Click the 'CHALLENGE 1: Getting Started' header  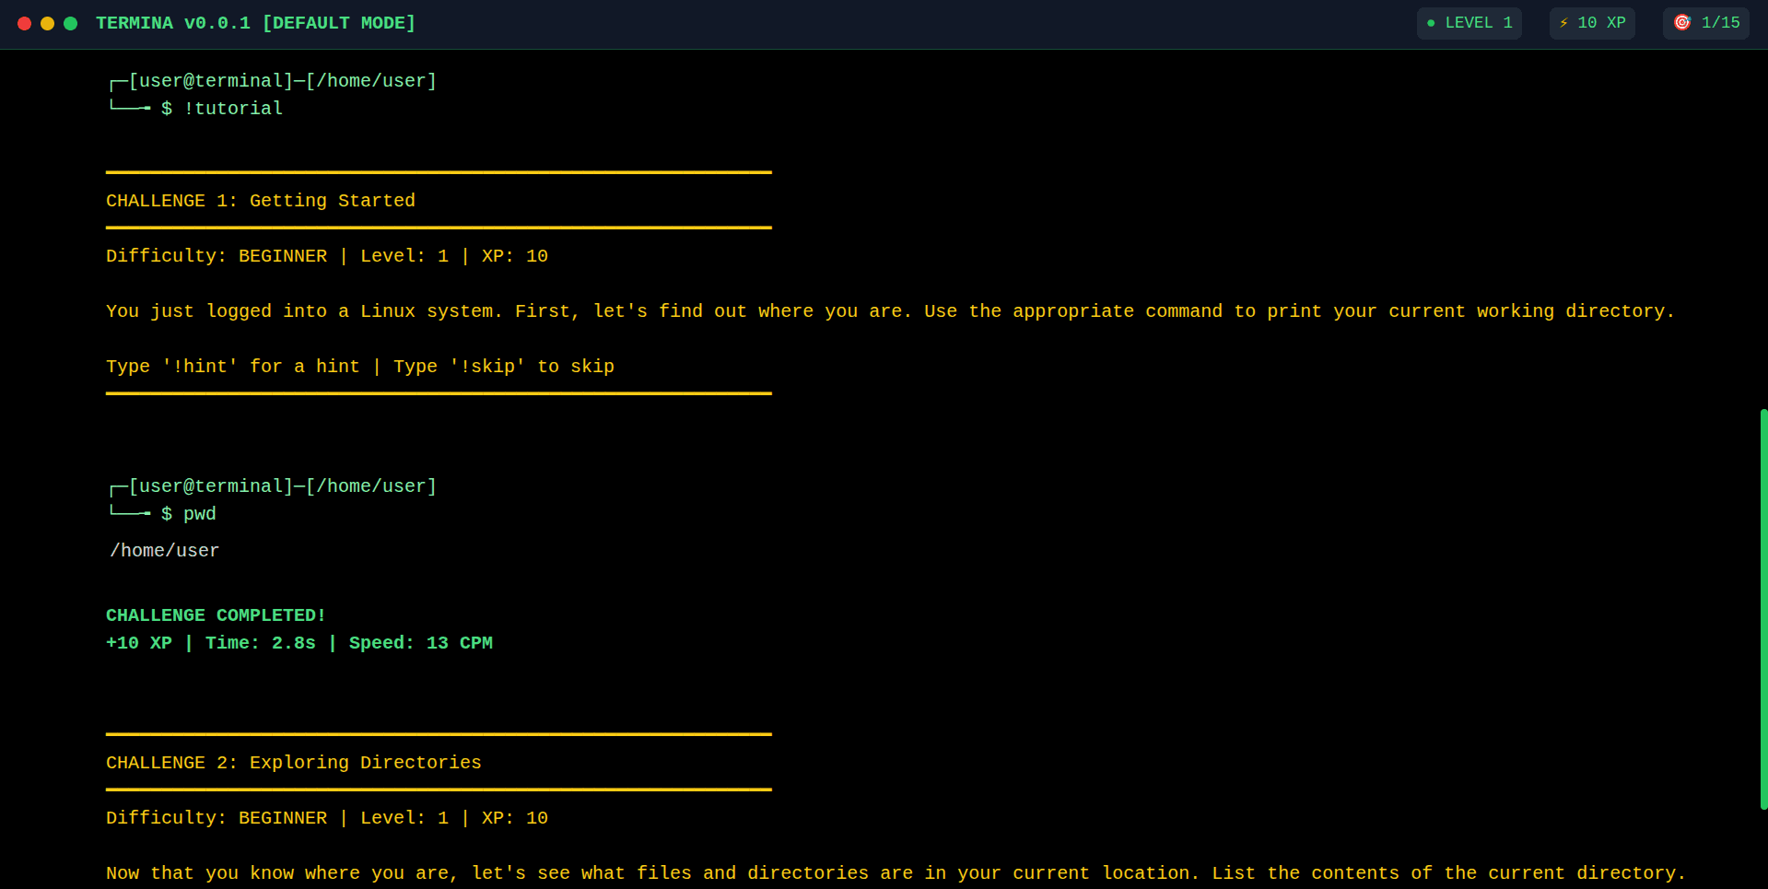point(261,201)
